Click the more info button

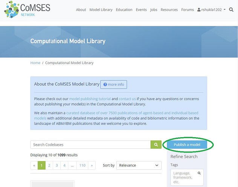[x=113, y=84]
